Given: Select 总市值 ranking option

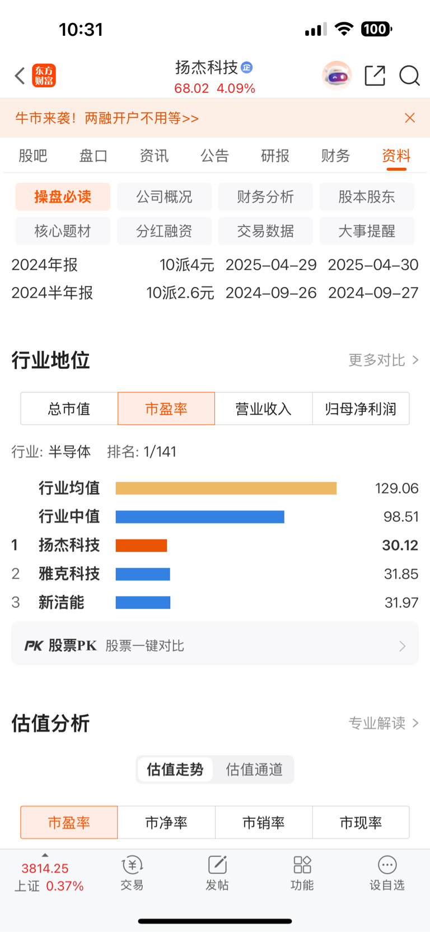Looking at the screenshot, I should click(x=69, y=409).
